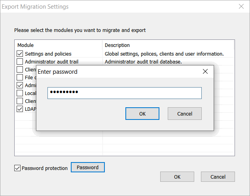Click the Password button beside Password protection
Image resolution: width=250 pixels, height=196 pixels.
click(87, 167)
